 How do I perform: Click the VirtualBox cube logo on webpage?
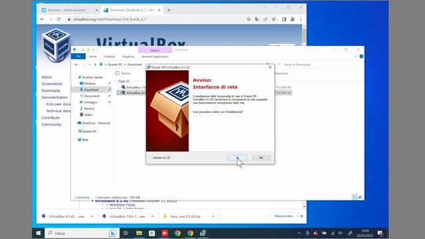coord(56,44)
